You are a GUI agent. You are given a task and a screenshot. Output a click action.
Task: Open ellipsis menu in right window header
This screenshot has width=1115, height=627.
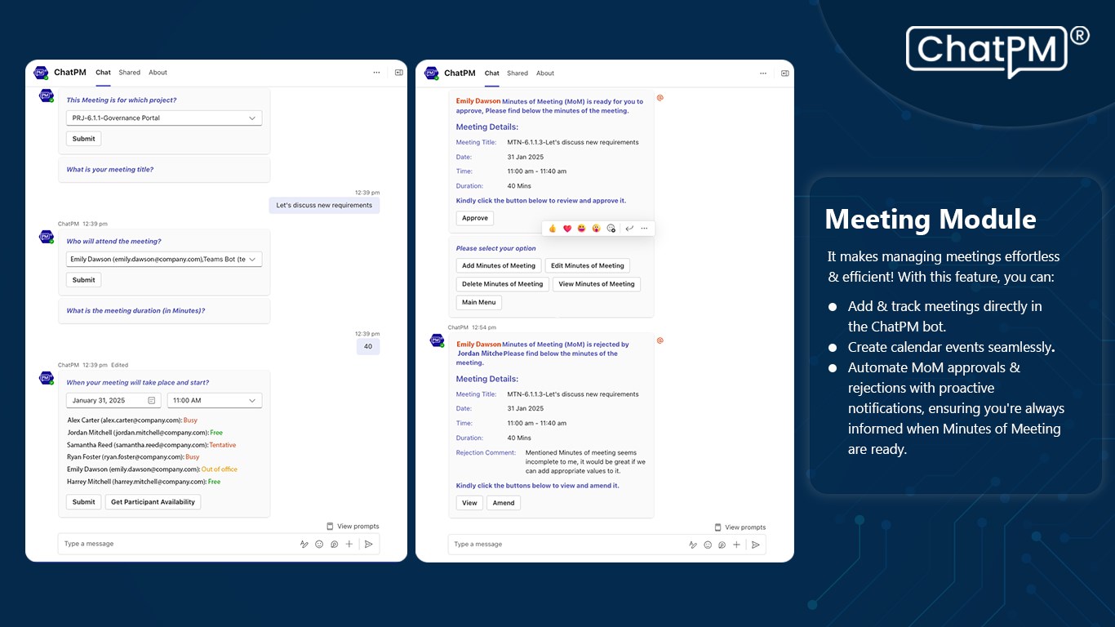pos(763,73)
